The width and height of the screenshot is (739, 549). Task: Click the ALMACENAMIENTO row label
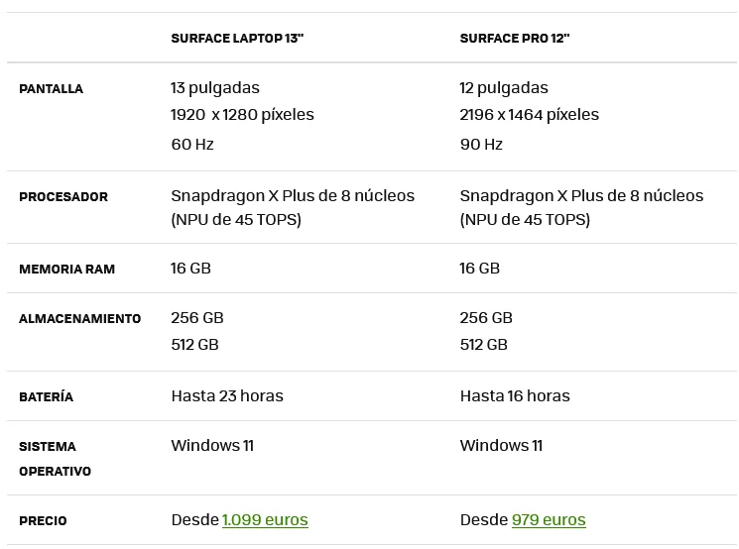(79, 319)
